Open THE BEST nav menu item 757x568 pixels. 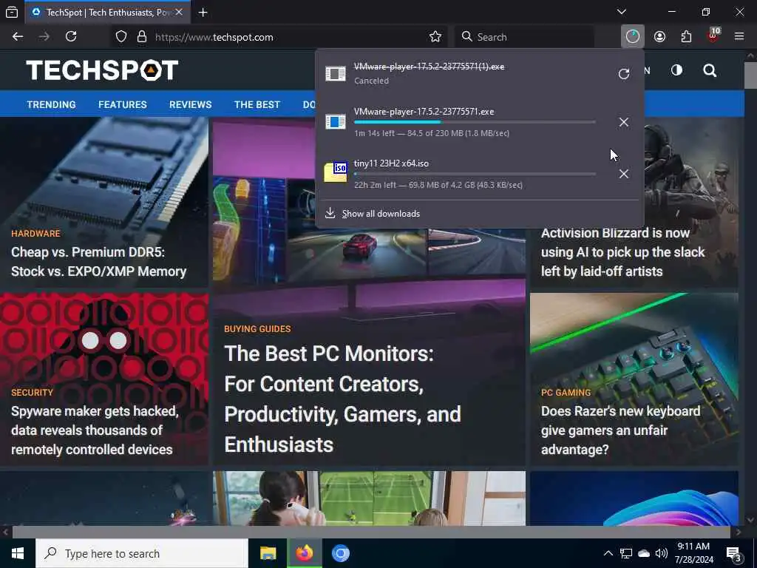pyautogui.click(x=257, y=104)
